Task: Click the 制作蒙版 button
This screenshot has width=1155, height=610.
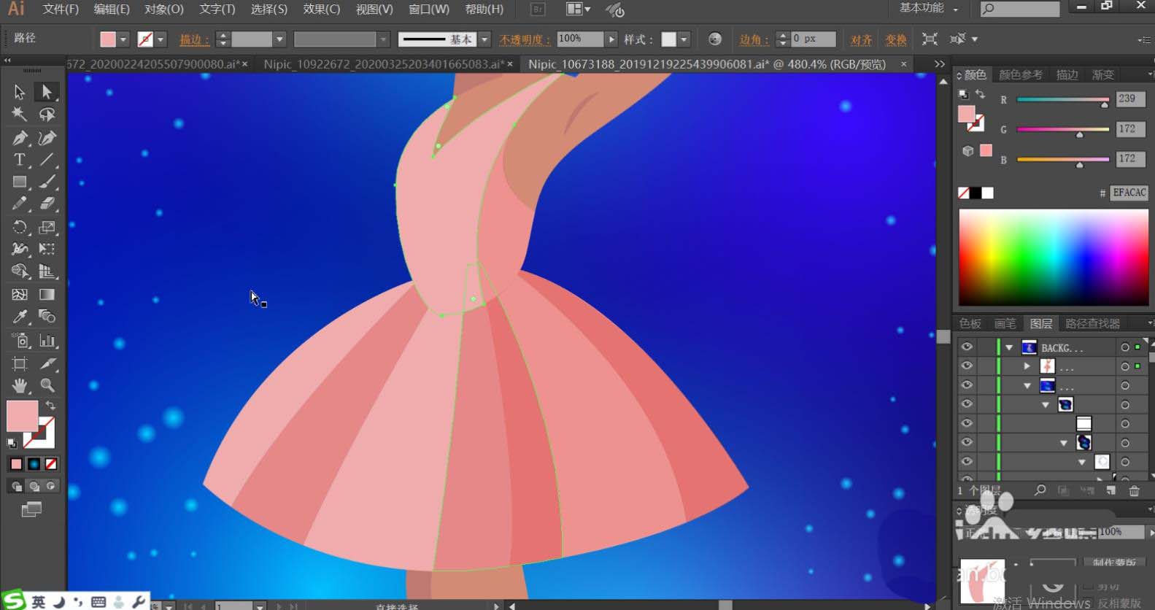Action: pyautogui.click(x=1114, y=562)
